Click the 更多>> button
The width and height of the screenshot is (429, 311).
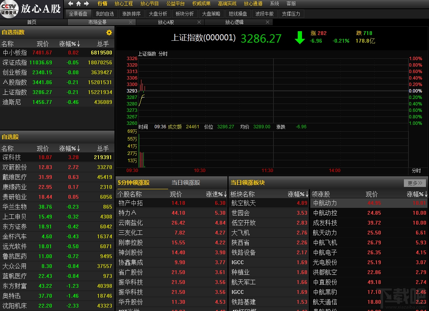[x=415, y=183]
